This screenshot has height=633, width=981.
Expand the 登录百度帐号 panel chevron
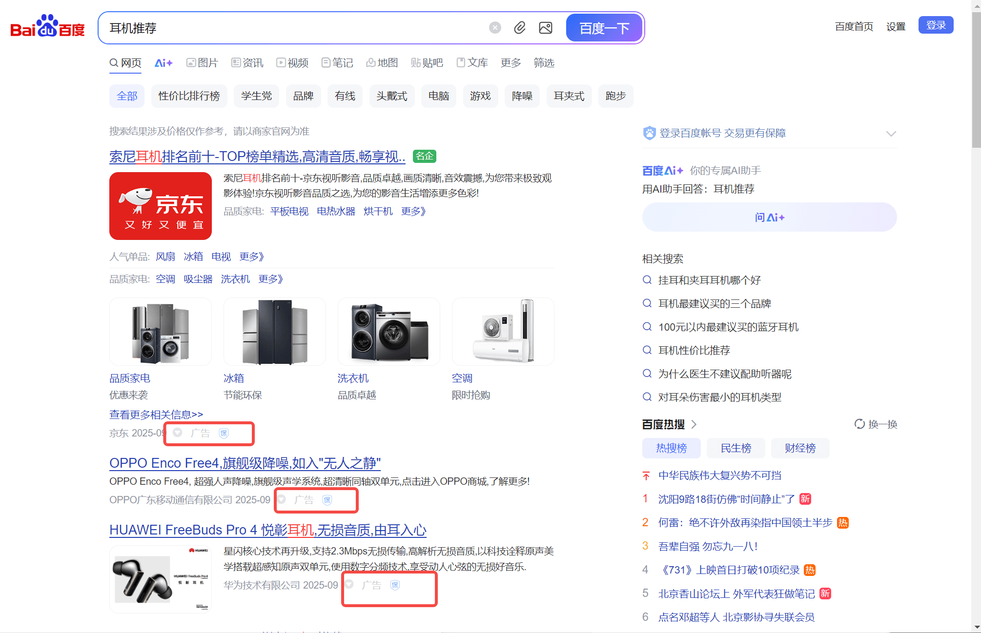(891, 134)
